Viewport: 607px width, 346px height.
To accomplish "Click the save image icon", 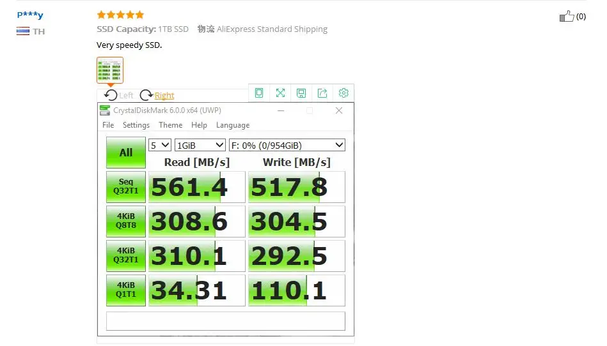I will [x=301, y=93].
